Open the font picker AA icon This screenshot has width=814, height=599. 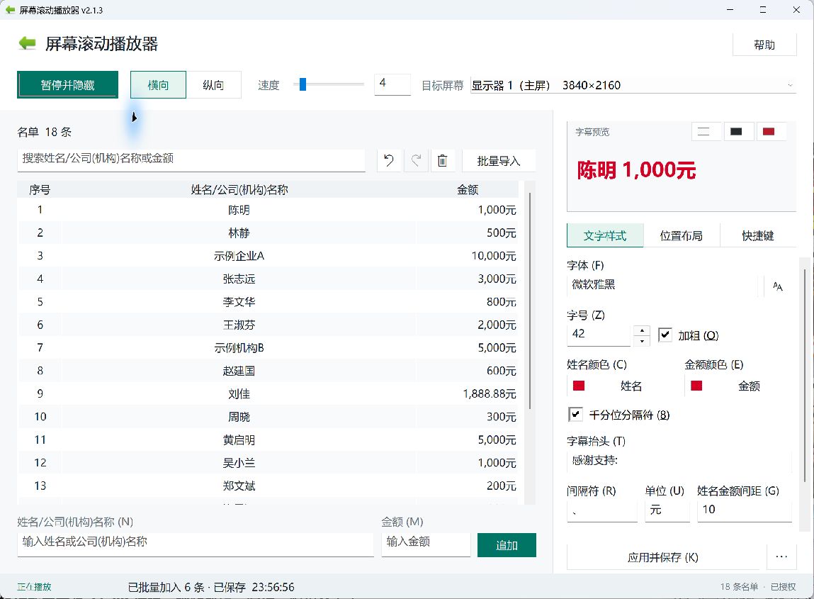(777, 286)
